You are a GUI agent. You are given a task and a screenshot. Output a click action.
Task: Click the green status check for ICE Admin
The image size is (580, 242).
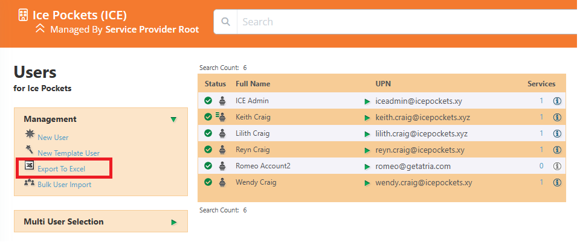[208, 101]
